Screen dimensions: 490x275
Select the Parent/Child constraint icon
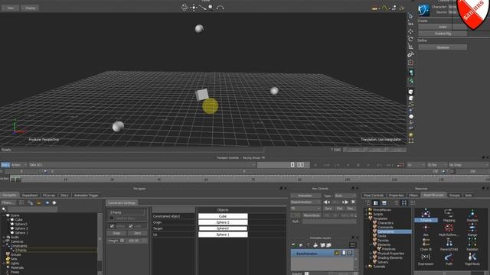(449, 243)
